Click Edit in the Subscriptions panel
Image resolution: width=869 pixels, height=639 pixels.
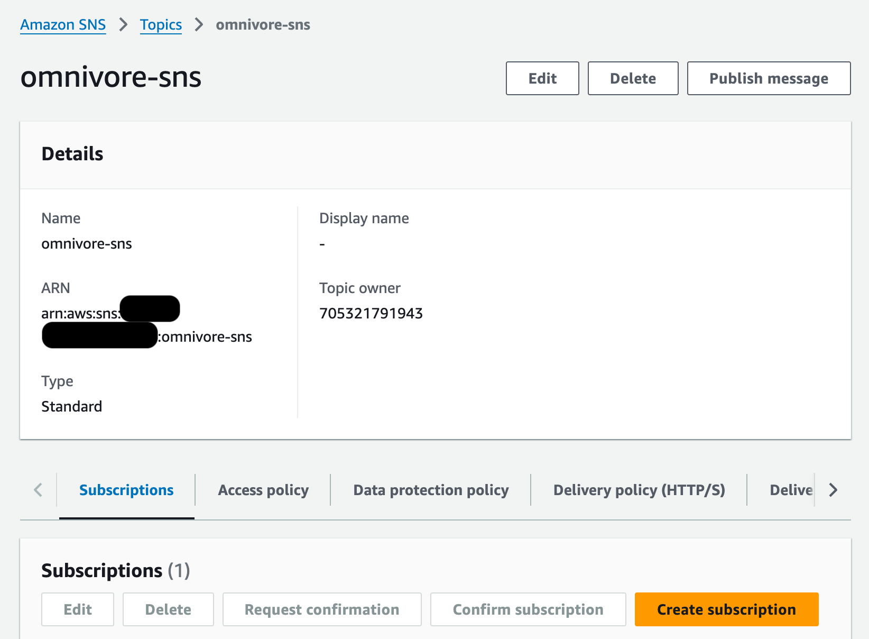tap(78, 609)
